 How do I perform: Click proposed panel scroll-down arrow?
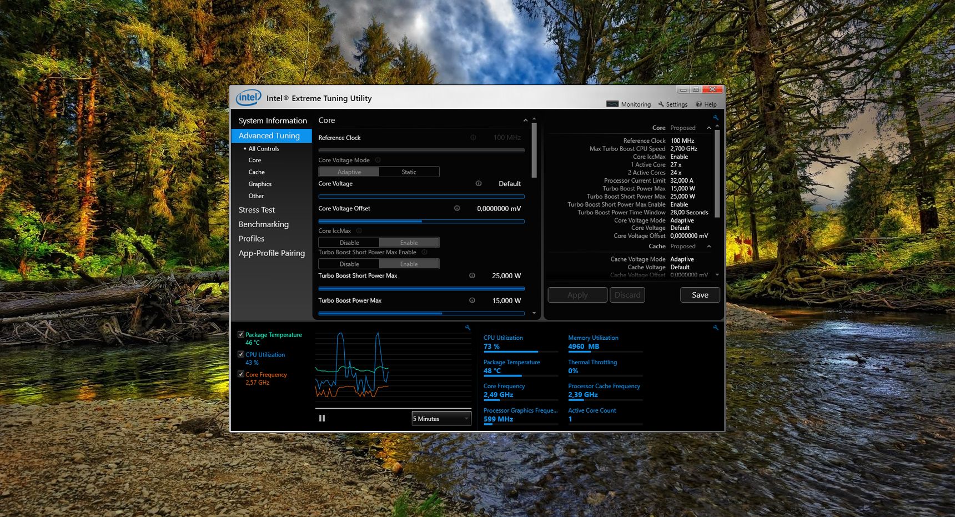[717, 275]
